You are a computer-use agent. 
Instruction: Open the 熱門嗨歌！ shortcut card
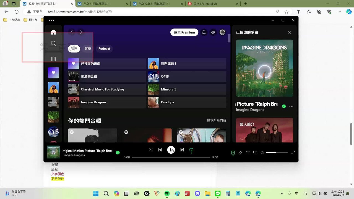tap(187, 64)
